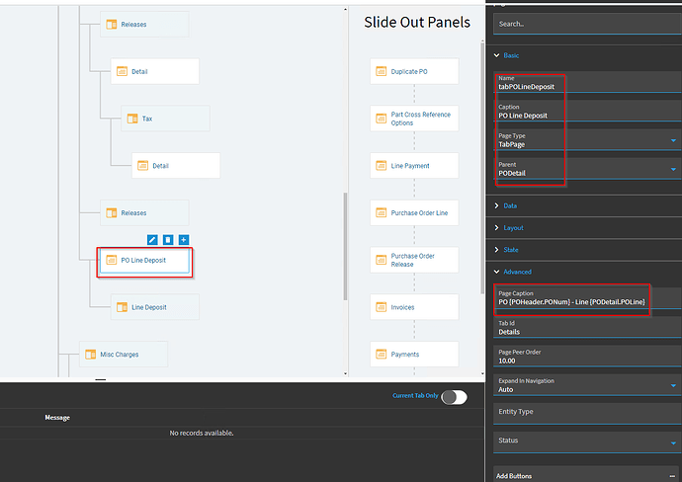The height and width of the screenshot is (482, 682).
Task: Click the Name field tabPOLineDeposit
Action: coord(587,82)
